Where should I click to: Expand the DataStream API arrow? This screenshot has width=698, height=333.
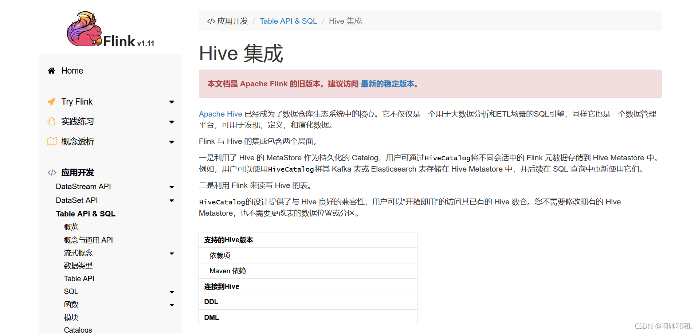tap(172, 187)
